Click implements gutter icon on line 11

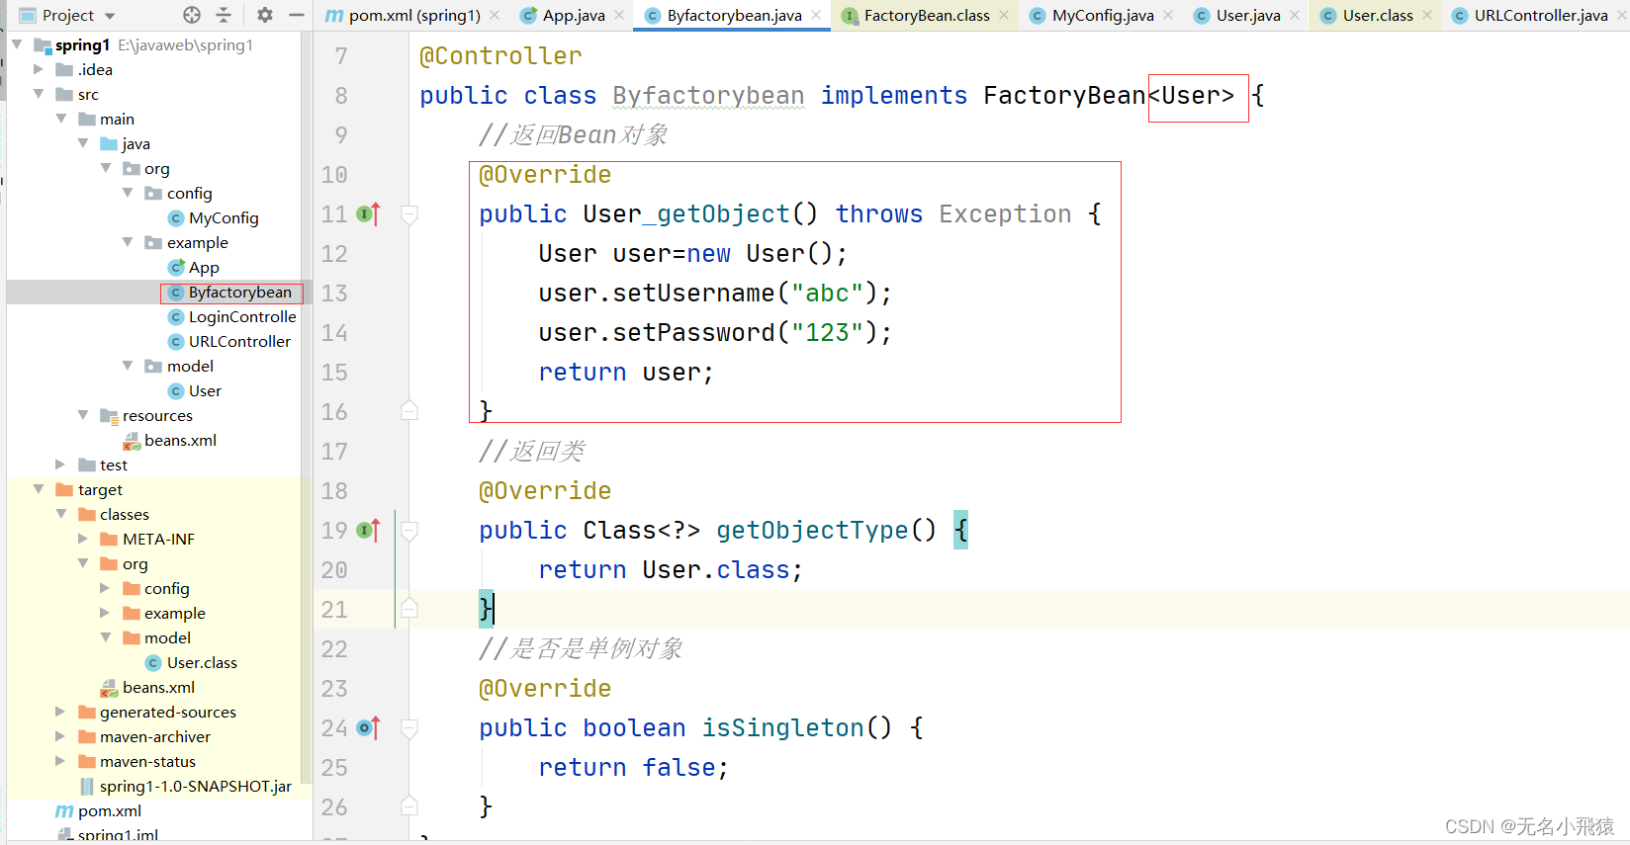point(368,213)
